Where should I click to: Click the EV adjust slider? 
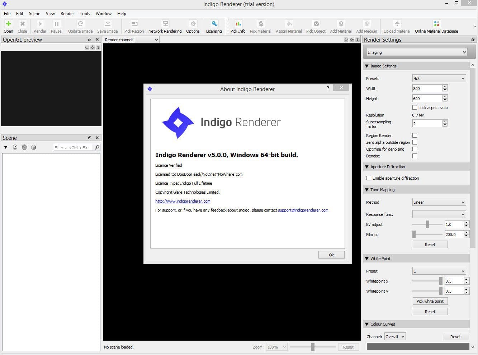427,224
